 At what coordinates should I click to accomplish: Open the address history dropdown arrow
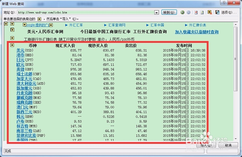(156, 12)
